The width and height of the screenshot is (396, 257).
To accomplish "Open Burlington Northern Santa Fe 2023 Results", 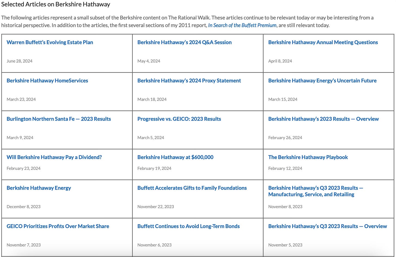I will coord(59,119).
